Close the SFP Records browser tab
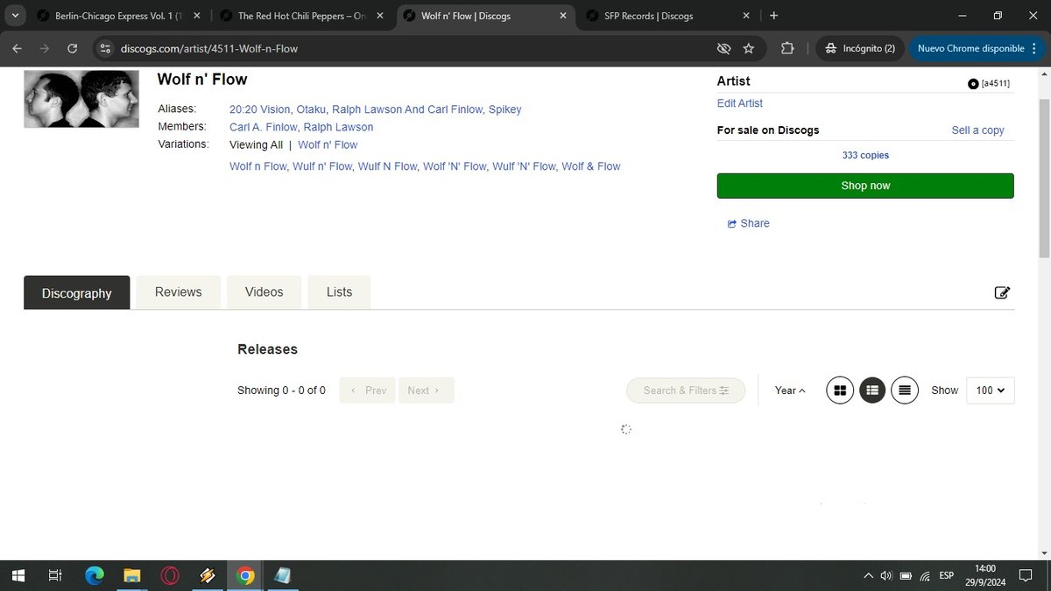Viewport: 1051px width, 591px height. pos(746,16)
